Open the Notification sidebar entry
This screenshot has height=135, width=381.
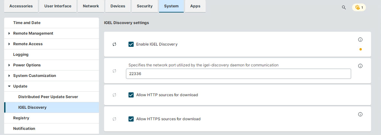click(51, 129)
